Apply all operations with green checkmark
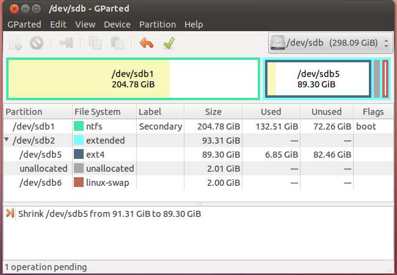Screen dimensions: 397x275 [x=169, y=43]
